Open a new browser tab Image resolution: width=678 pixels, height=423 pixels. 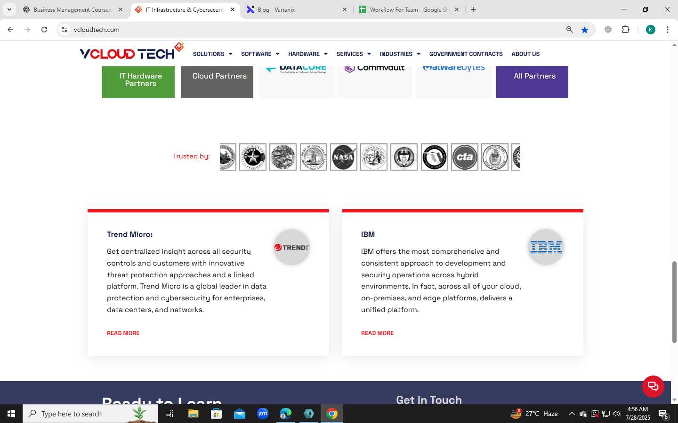[474, 9]
